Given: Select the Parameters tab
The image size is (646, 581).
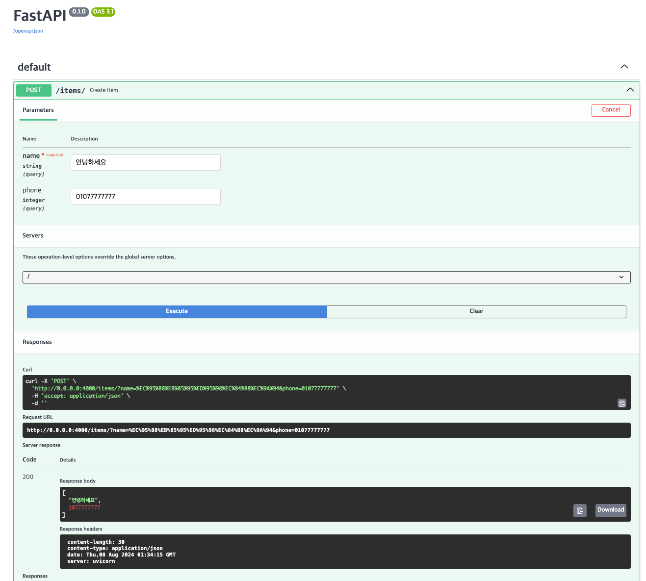Looking at the screenshot, I should point(38,110).
